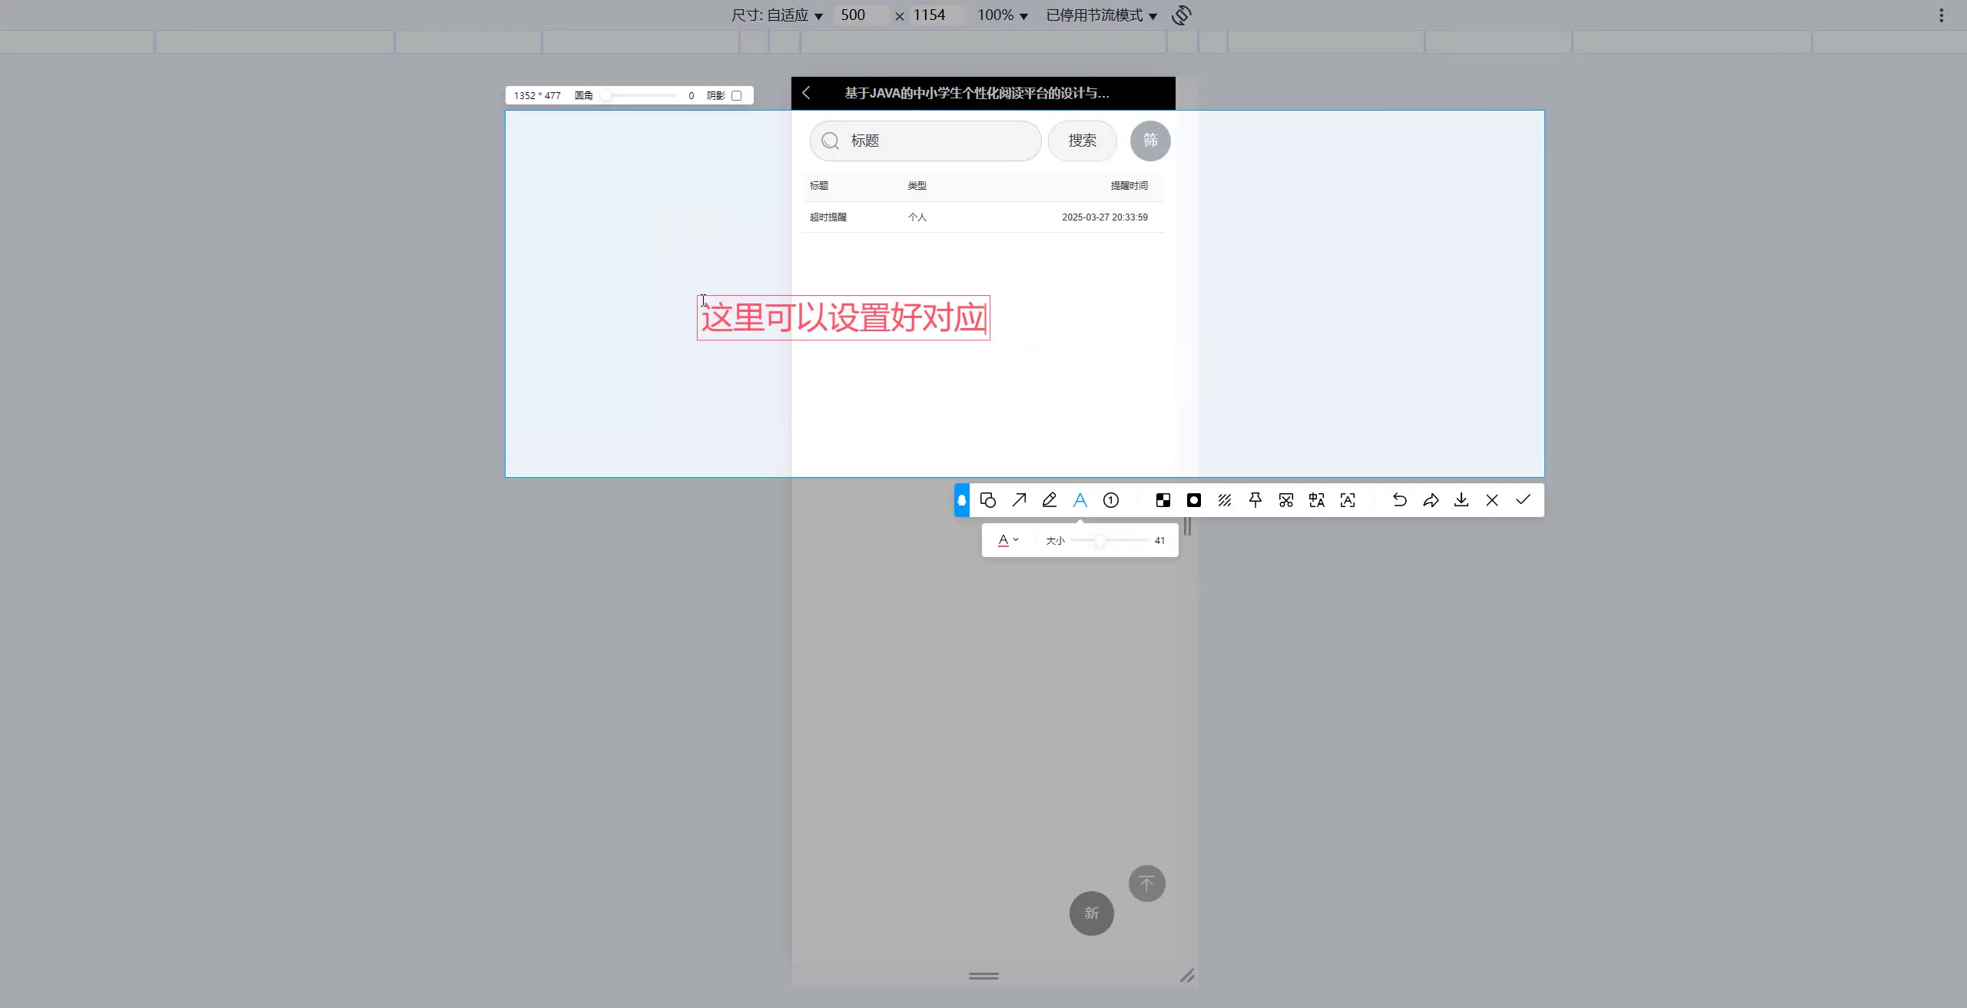Click the 搜索 search button
1967x1008 pixels.
(x=1082, y=141)
